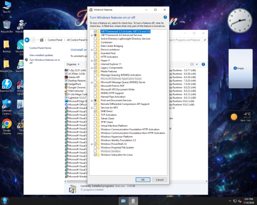
Task: Select Lightshot-5.5.0.7 in programs list
Action: [x=76, y=98]
